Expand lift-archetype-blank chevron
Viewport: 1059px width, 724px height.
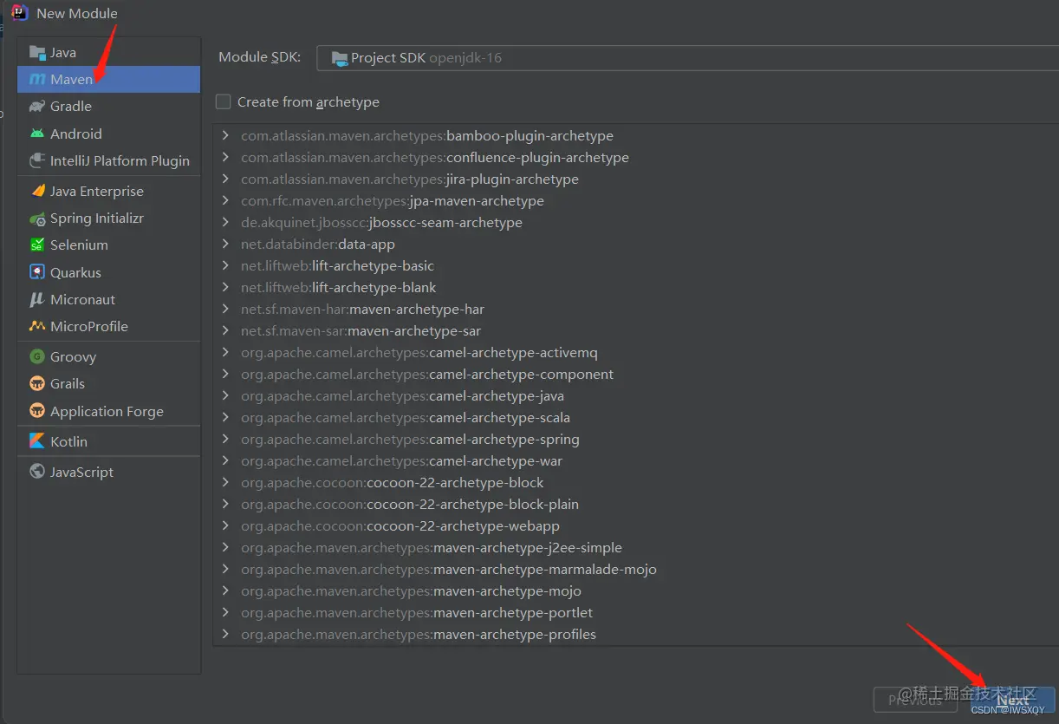coord(225,287)
